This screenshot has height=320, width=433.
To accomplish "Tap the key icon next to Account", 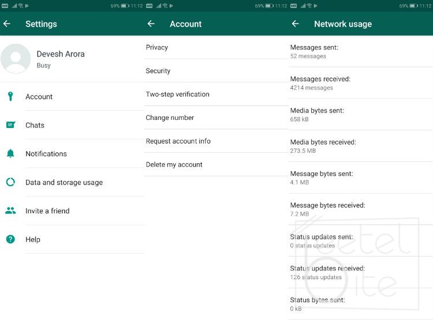I will [x=10, y=96].
